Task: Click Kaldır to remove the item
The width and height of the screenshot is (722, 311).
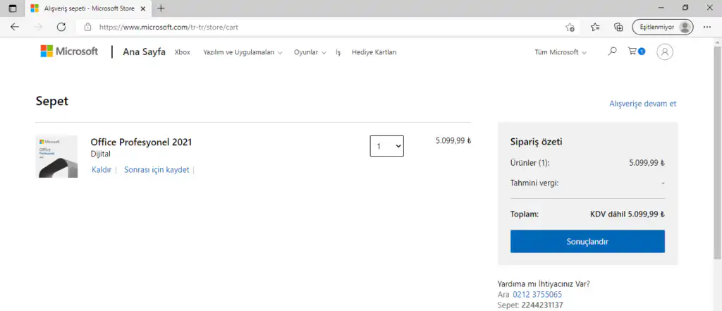Action: (102, 169)
